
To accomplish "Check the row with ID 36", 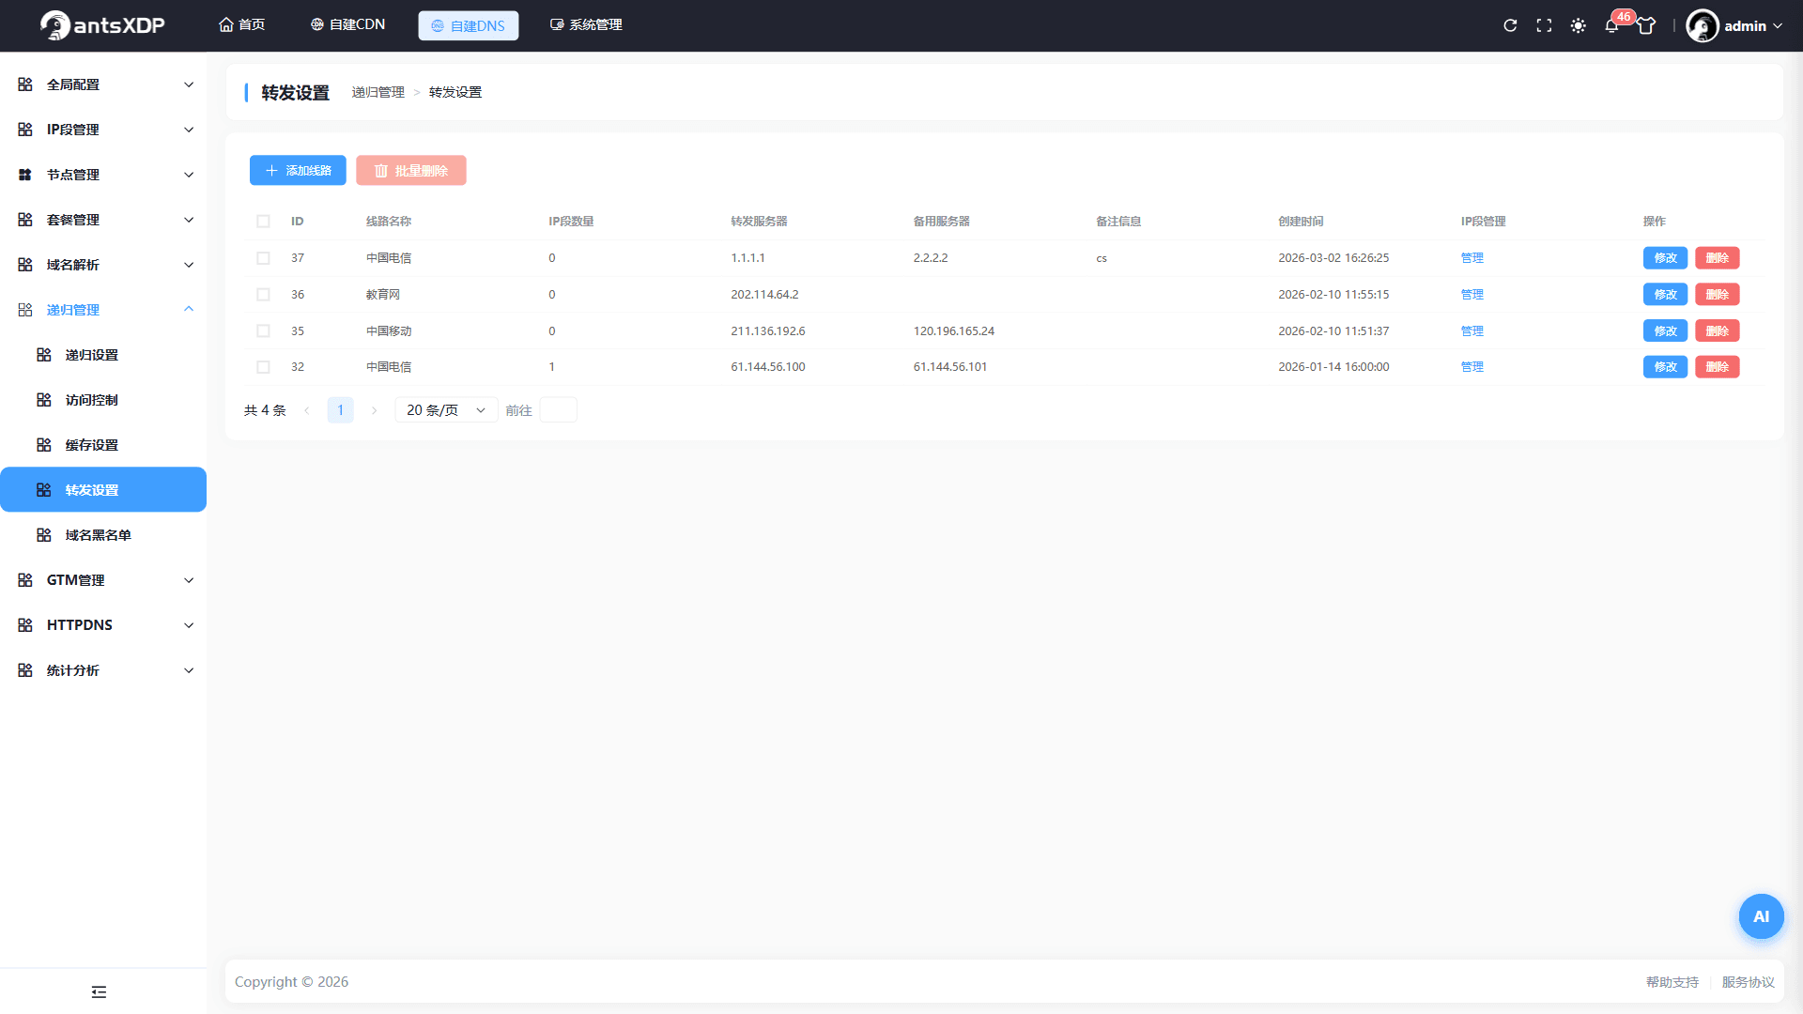I will (263, 295).
